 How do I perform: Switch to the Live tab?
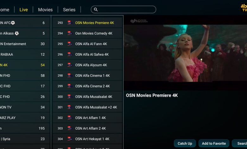24,10
